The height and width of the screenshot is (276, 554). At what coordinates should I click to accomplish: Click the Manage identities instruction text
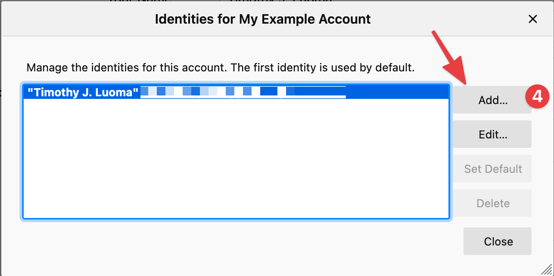point(220,67)
